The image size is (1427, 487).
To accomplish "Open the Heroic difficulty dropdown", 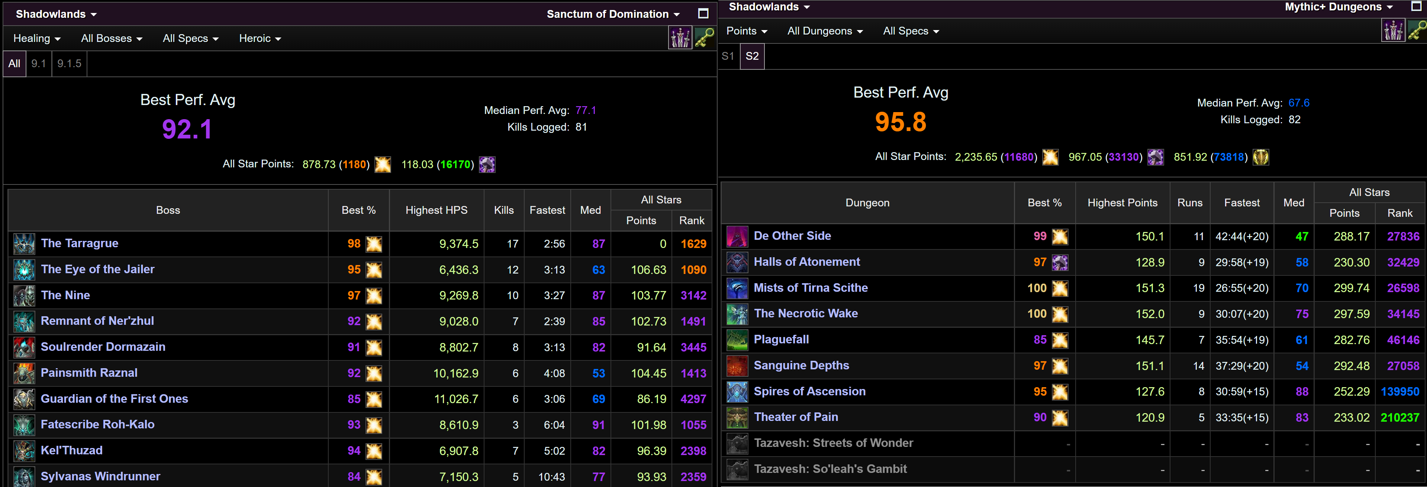I will pos(260,38).
